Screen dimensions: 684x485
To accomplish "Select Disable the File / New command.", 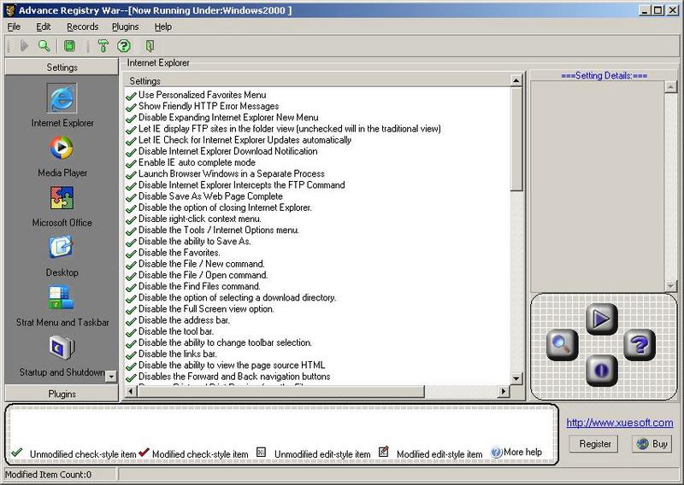I will (202, 264).
